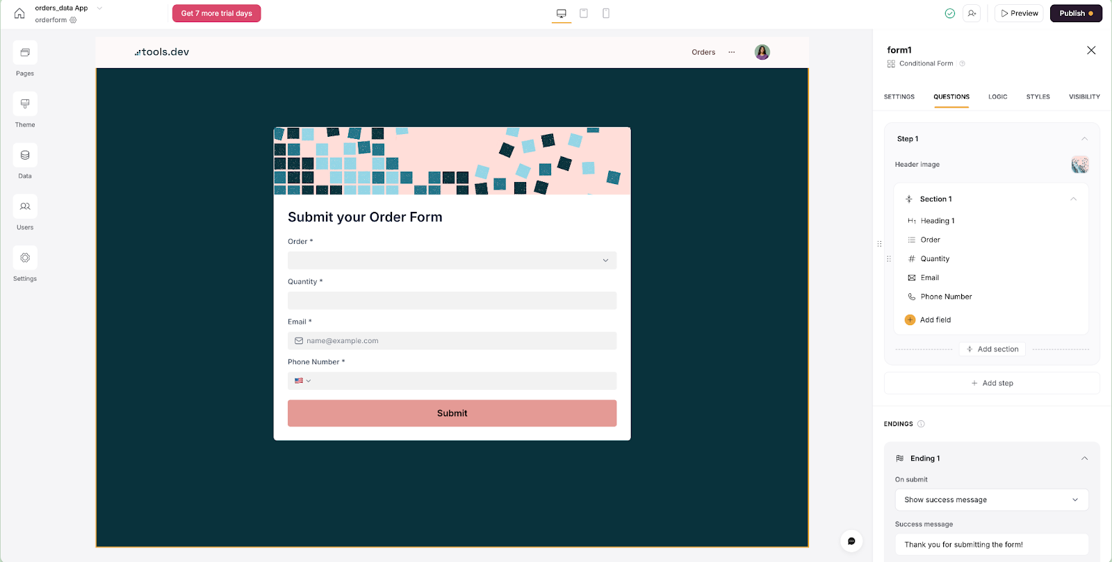The height and width of the screenshot is (562, 1112).
Task: Open the chat support bubble
Action: point(851,541)
